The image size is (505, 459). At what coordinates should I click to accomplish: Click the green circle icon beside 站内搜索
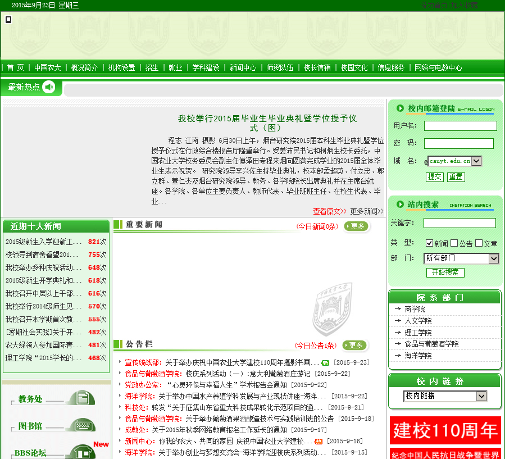pyautogui.click(x=400, y=204)
